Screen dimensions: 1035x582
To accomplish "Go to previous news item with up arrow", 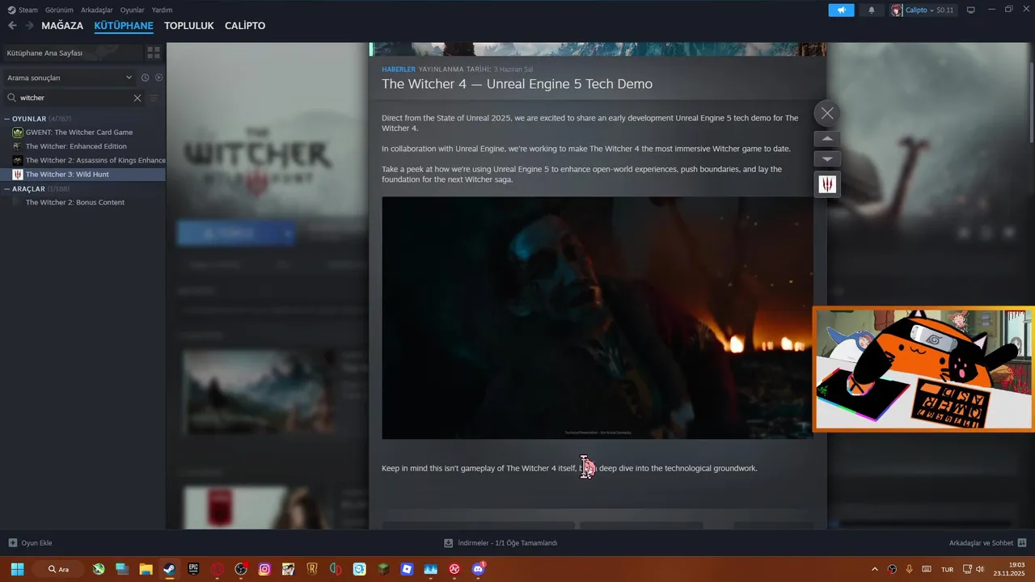I will (826, 139).
